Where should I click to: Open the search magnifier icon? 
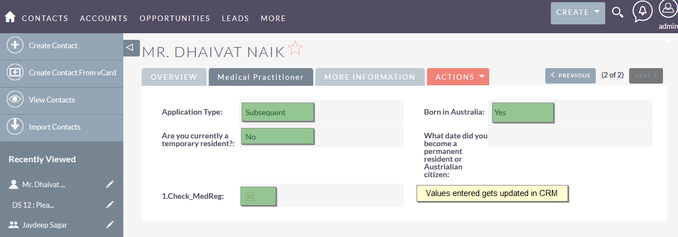(x=617, y=13)
